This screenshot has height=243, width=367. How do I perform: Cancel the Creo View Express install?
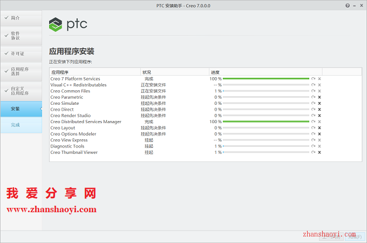coord(320,140)
